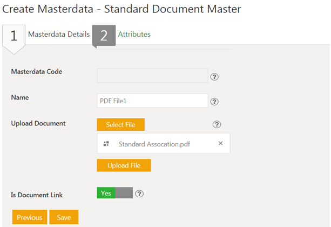Select the Standard Assocation.pdf file name
The width and height of the screenshot is (331, 227).
pos(154,144)
